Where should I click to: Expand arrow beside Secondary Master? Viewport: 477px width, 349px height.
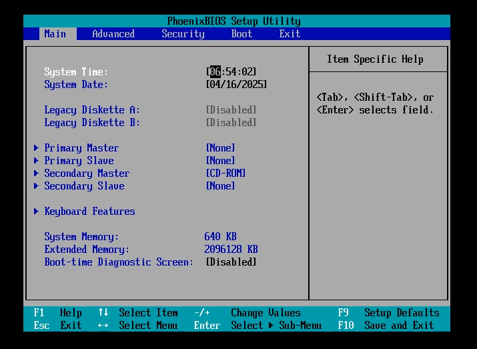point(36,173)
